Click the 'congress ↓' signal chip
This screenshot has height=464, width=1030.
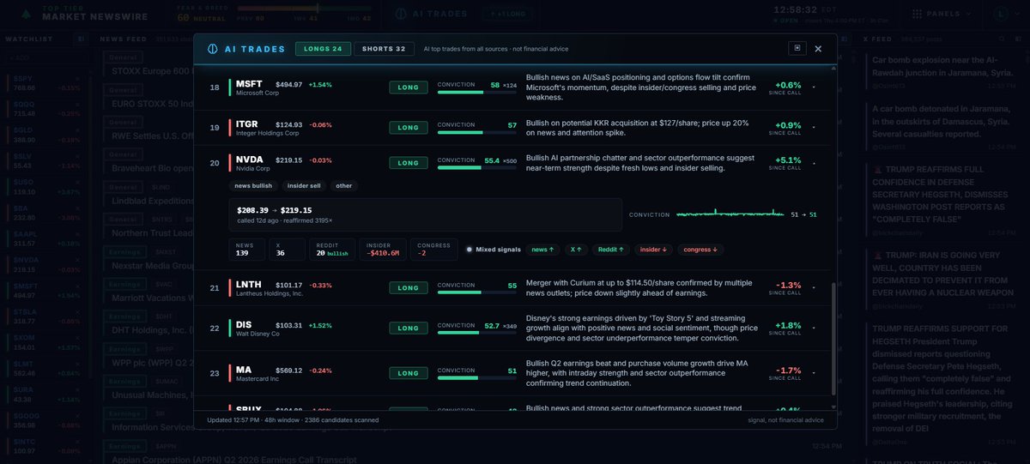pyautogui.click(x=700, y=250)
